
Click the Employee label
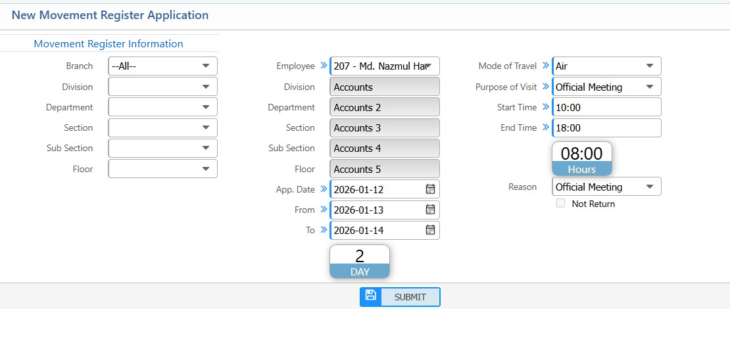coord(296,66)
